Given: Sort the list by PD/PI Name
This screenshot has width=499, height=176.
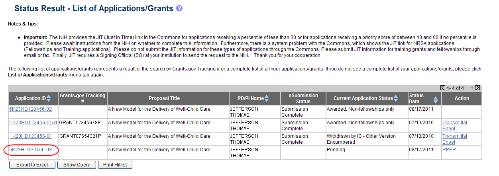Looking at the screenshot, I should [x=267, y=98].
